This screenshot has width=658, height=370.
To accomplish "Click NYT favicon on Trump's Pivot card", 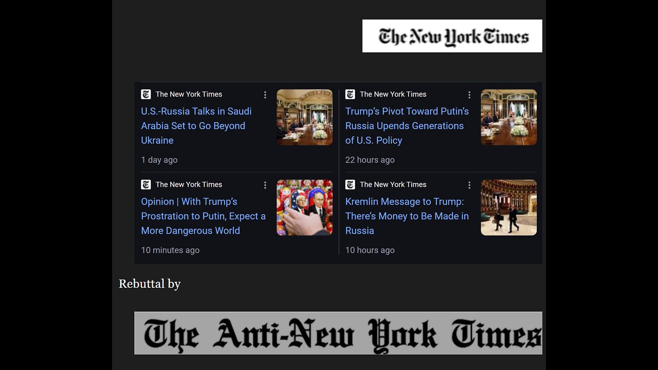I will [350, 94].
